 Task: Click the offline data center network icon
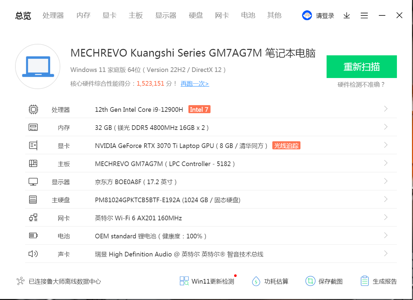coord(20,281)
